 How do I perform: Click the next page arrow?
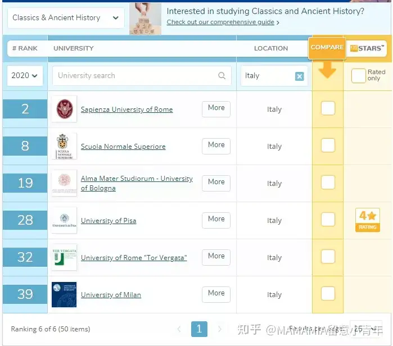click(x=220, y=329)
